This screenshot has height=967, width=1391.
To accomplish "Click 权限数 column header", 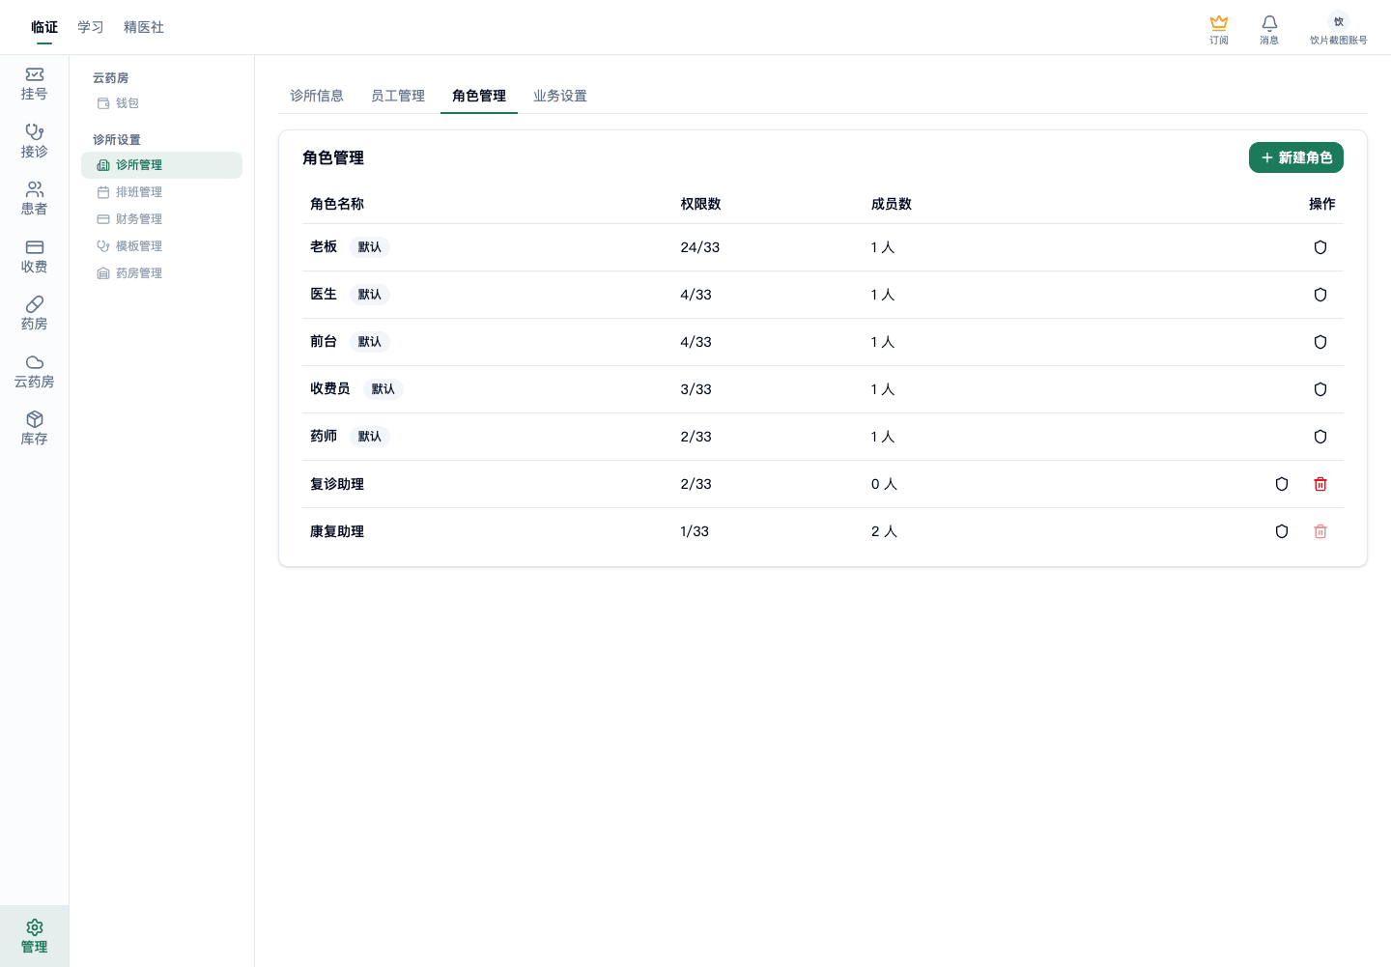I will coord(700,204).
